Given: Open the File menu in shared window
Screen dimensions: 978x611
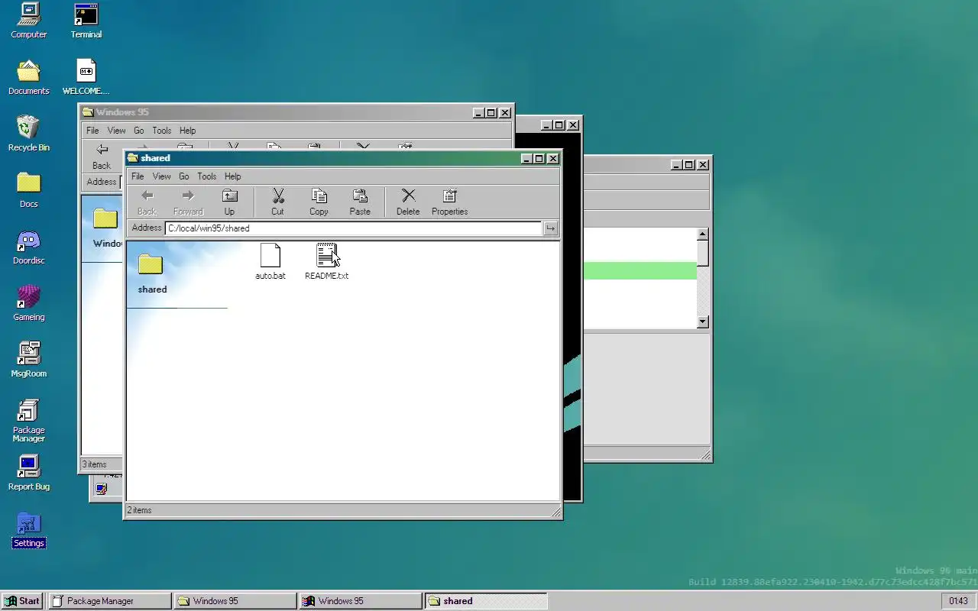Looking at the screenshot, I should [138, 176].
